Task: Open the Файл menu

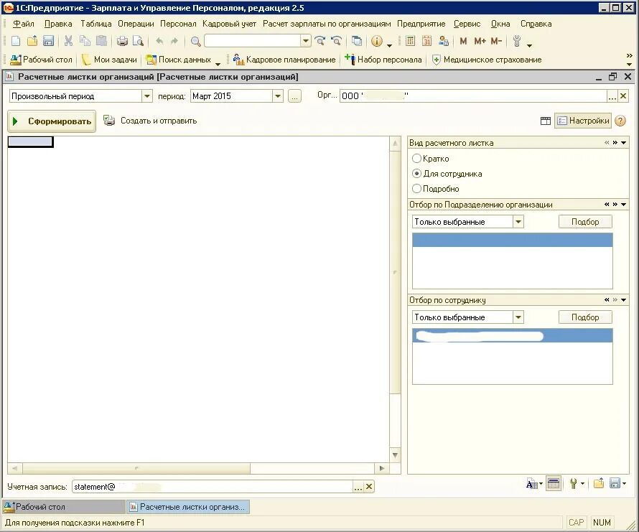Action: coord(24,24)
